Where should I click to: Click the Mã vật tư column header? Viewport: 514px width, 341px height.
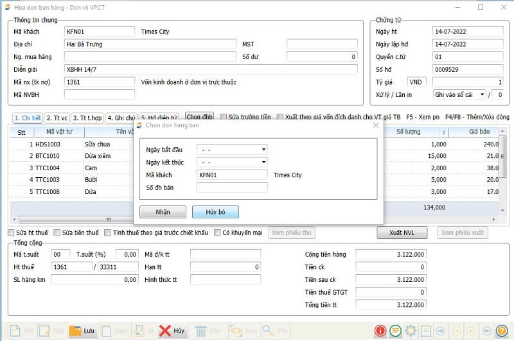point(59,132)
